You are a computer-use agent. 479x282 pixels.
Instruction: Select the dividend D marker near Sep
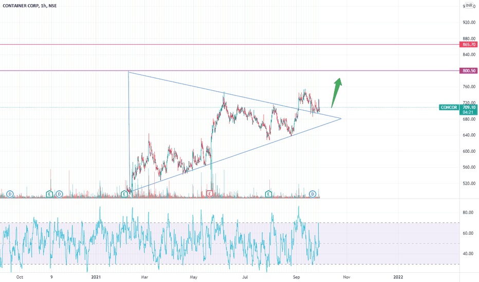[x=312, y=194]
